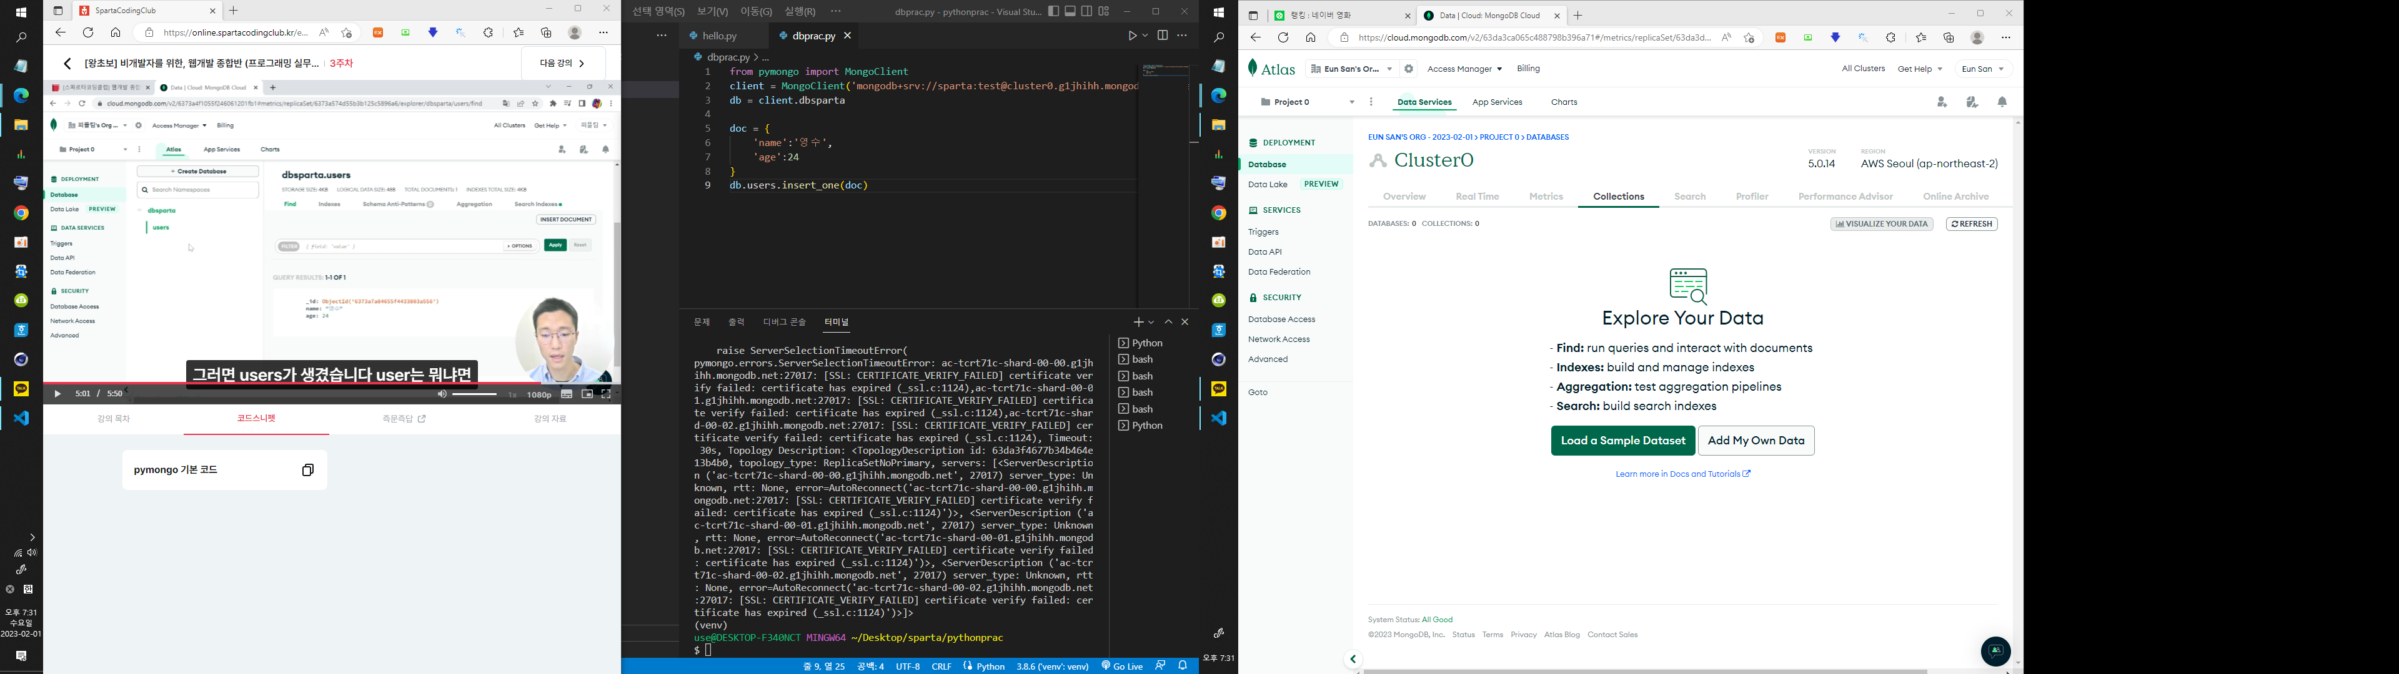Click Go Live in the status bar
The width and height of the screenshot is (2399, 674).
1122,667
